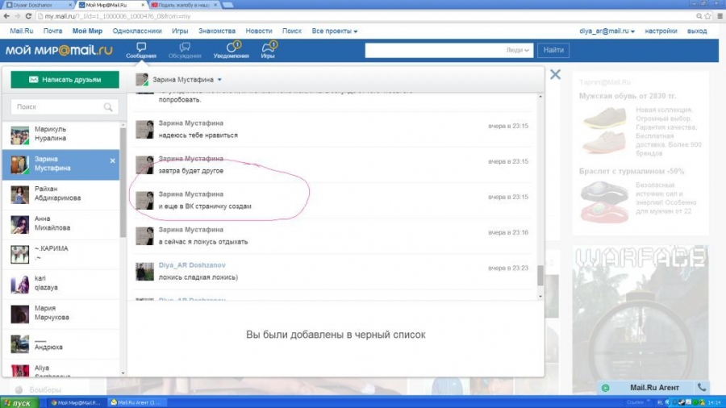Click выход logout link
Image resolution: width=726 pixels, height=408 pixels.
click(697, 31)
